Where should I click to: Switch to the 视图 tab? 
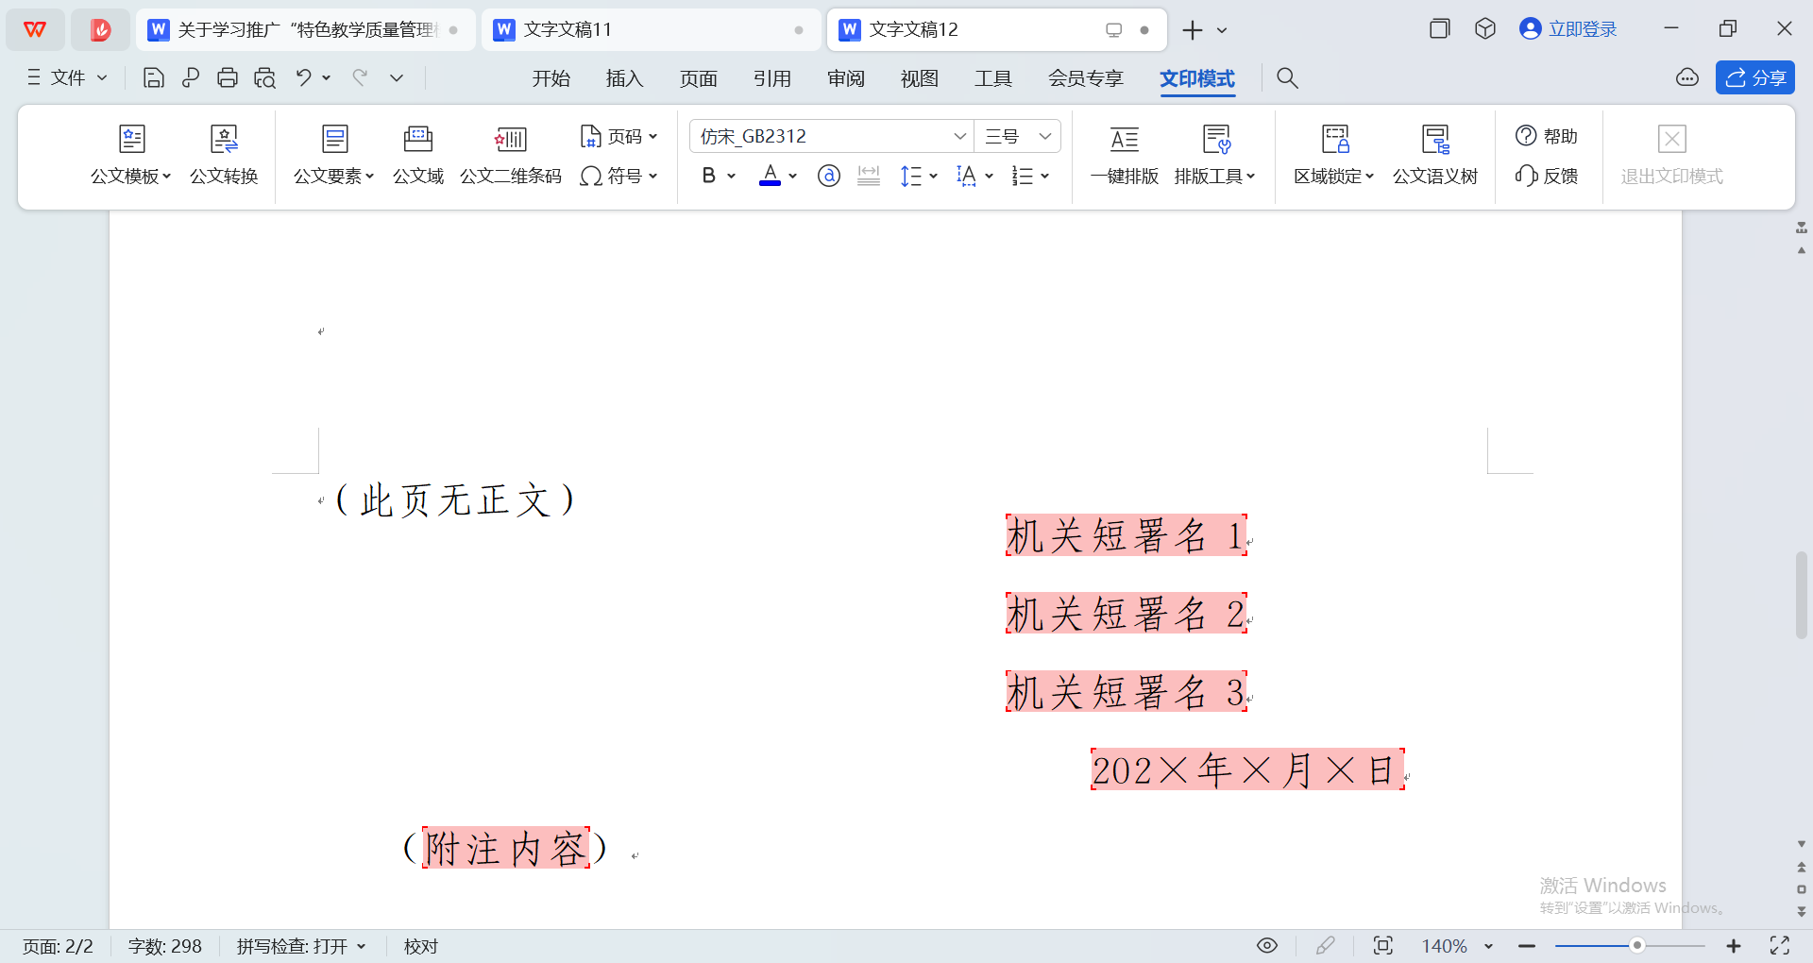[920, 78]
